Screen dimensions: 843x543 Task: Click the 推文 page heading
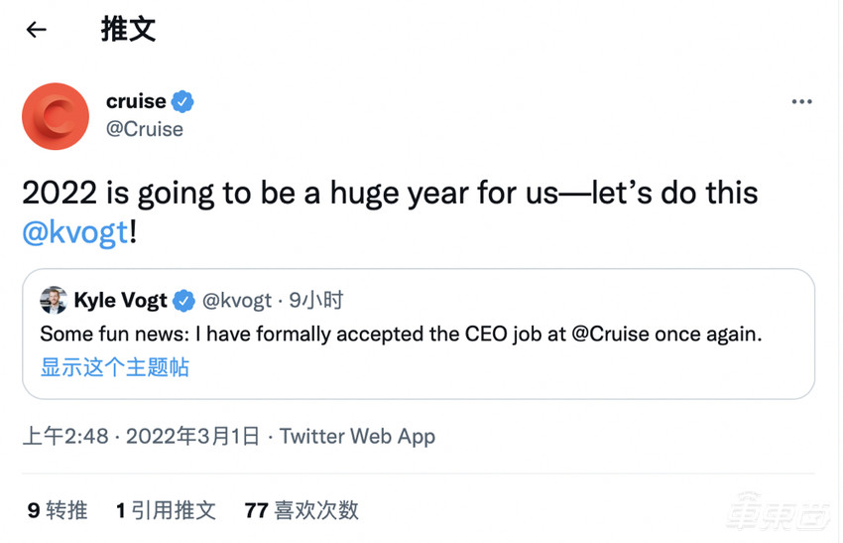pos(128,30)
